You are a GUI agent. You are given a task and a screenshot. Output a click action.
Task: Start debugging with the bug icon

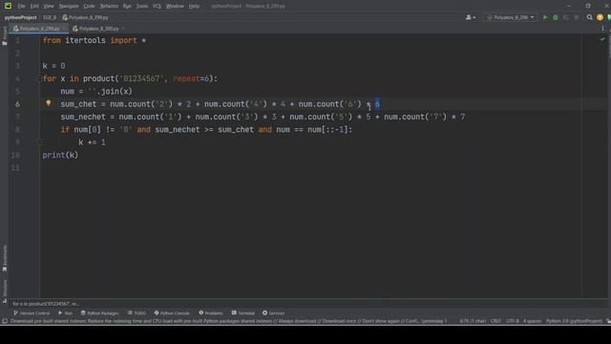pyautogui.click(x=556, y=17)
